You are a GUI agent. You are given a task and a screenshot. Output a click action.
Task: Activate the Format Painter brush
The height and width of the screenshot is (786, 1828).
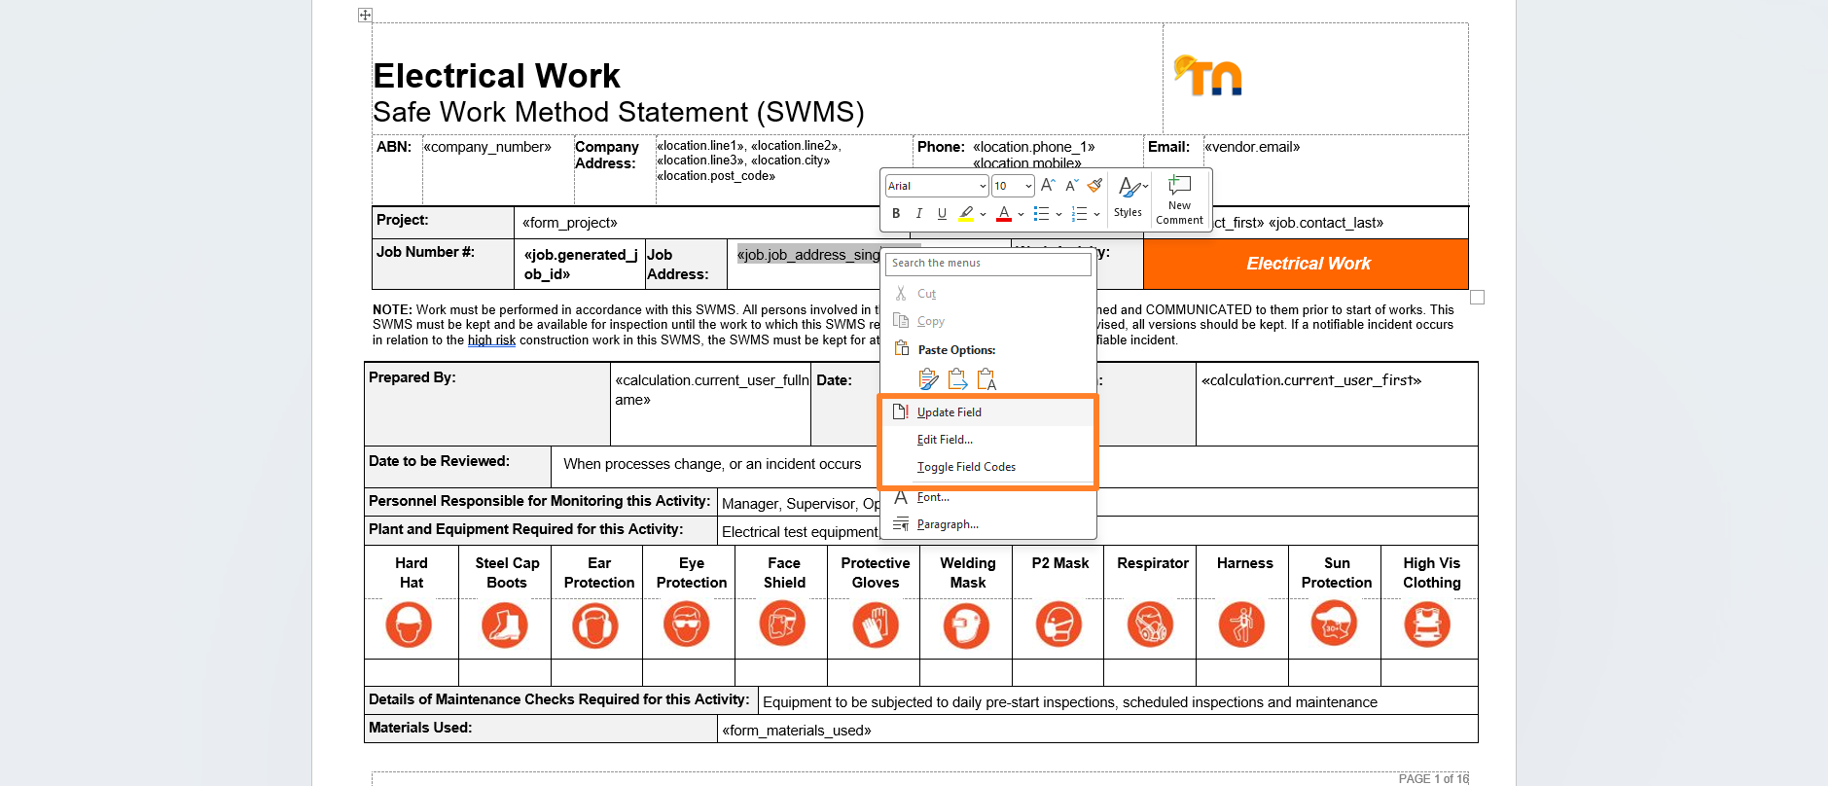point(1094,185)
